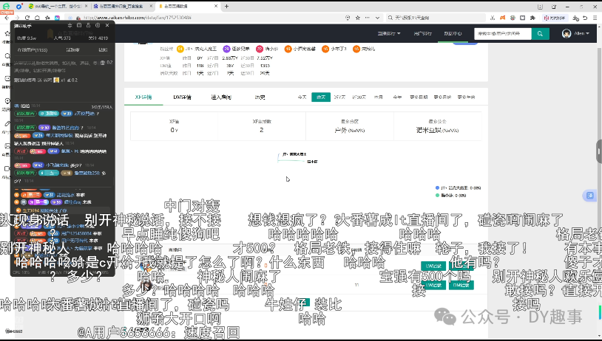This screenshot has width=602, height=341.
Task: Select the XF details tab
Action: [x=143, y=97]
